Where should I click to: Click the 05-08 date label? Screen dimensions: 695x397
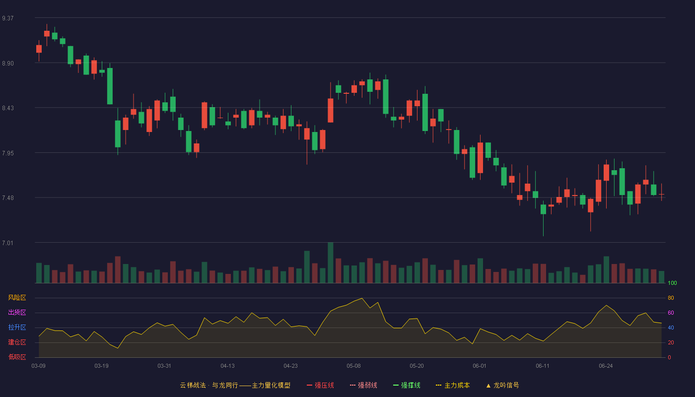pos(354,366)
